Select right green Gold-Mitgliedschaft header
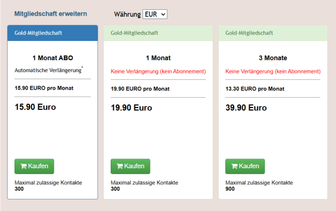This screenshot has width=336, height=211. [273, 33]
